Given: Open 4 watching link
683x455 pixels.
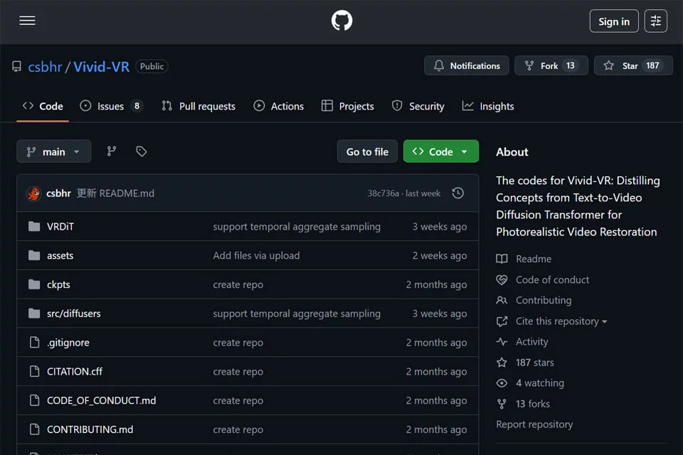Looking at the screenshot, I should pos(540,383).
